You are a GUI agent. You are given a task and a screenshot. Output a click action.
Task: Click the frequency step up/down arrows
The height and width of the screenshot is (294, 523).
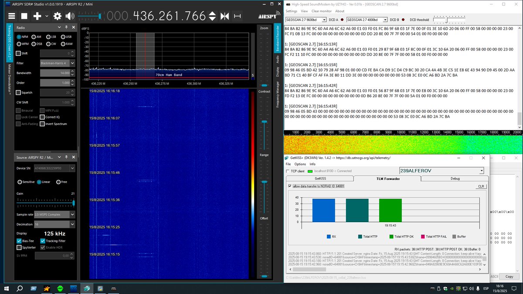212,16
